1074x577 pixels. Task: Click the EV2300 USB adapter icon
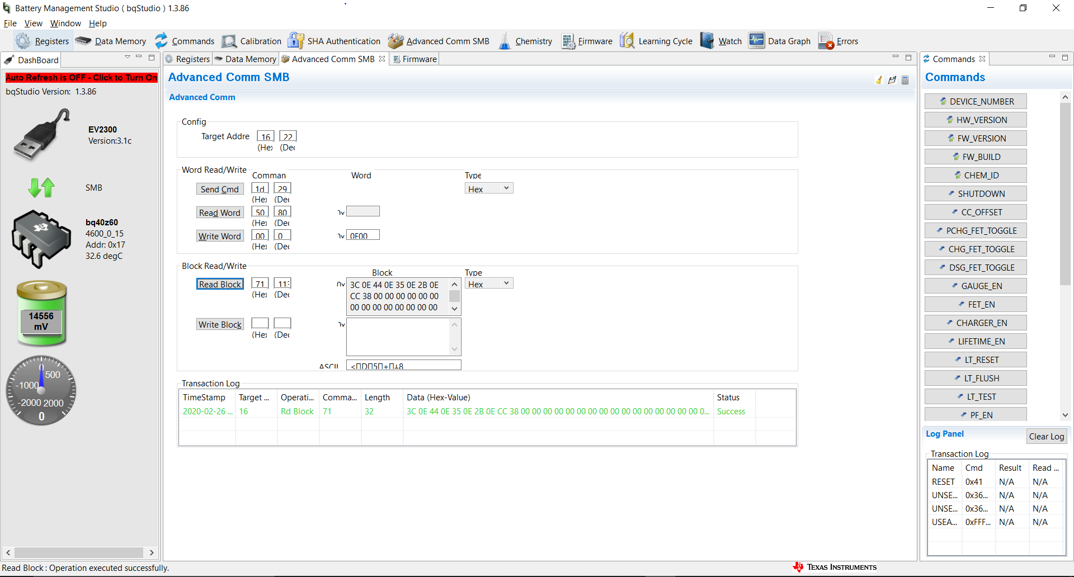tap(42, 135)
